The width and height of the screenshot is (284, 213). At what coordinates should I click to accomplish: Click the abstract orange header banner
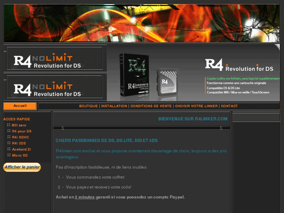coord(142,23)
